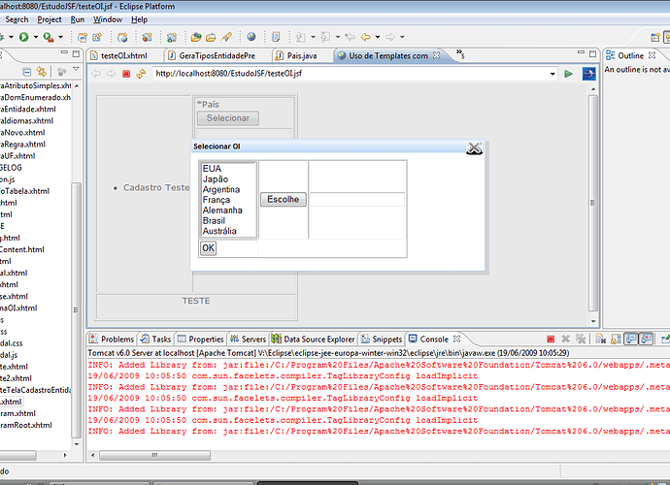This screenshot has height=485, width=670.
Task: Toggle show console on standard output change
Action: (x=631, y=339)
